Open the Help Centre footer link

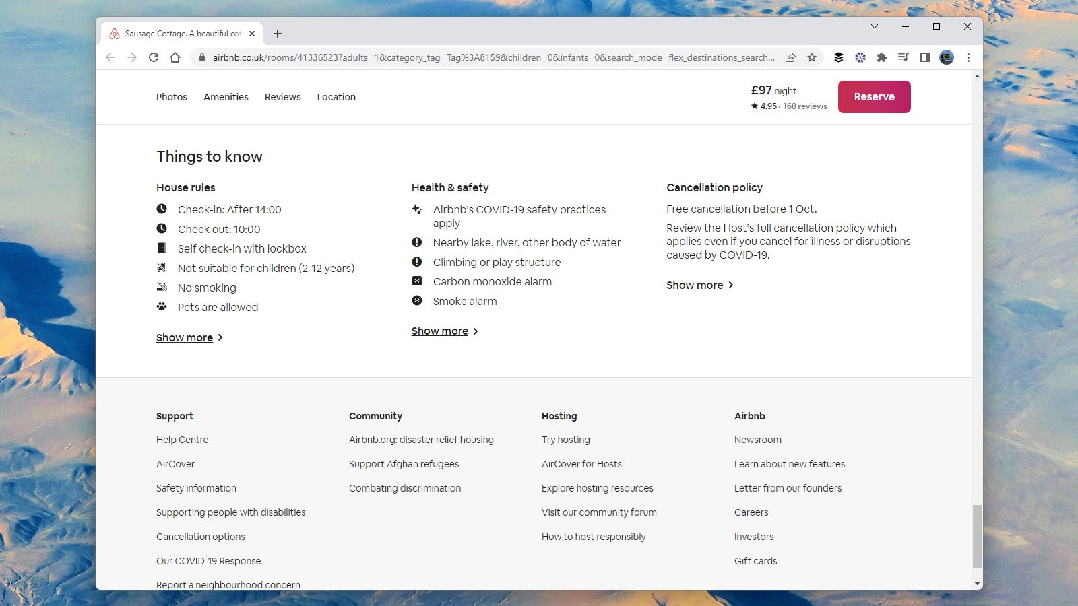182,440
